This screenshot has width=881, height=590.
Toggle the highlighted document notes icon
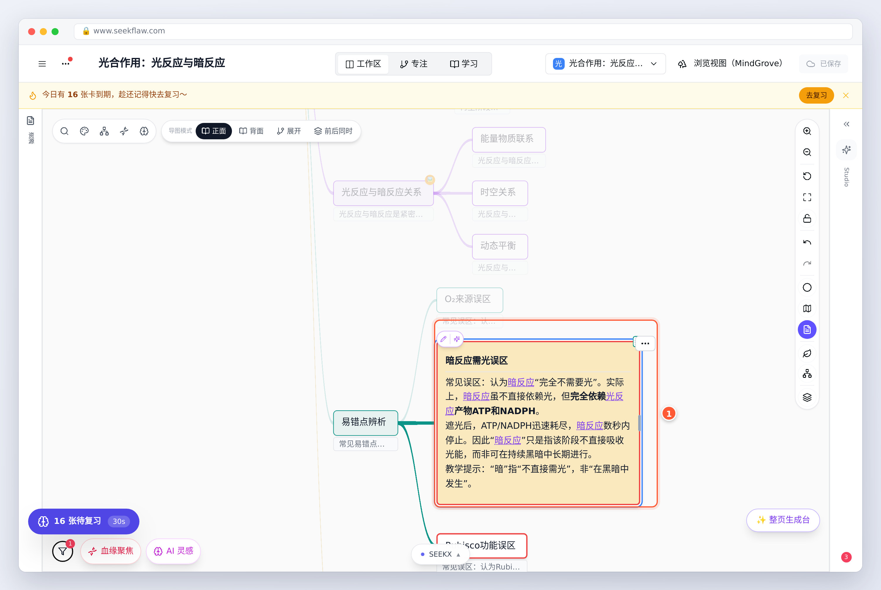807,330
